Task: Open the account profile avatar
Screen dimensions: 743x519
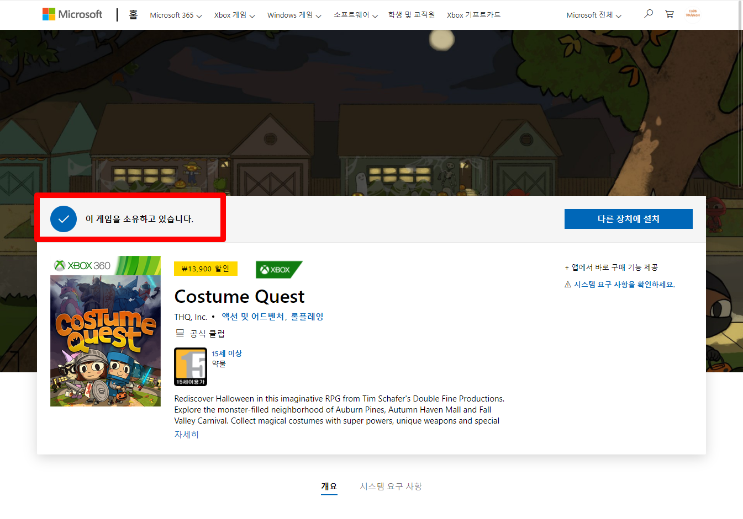Action: [x=693, y=14]
